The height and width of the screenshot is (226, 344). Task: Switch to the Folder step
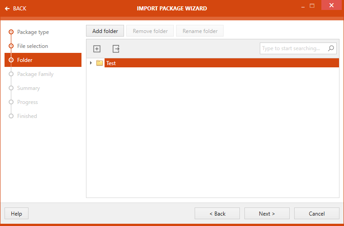(x=25, y=60)
